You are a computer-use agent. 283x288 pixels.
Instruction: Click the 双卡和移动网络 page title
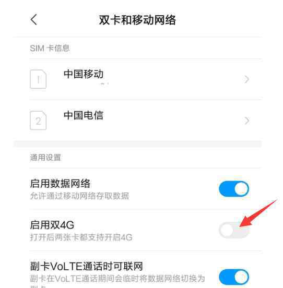click(137, 20)
